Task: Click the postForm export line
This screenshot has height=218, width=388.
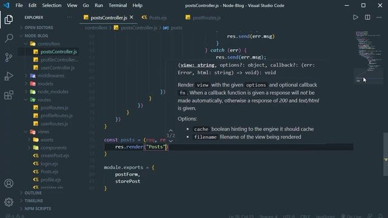Action: click(x=127, y=174)
